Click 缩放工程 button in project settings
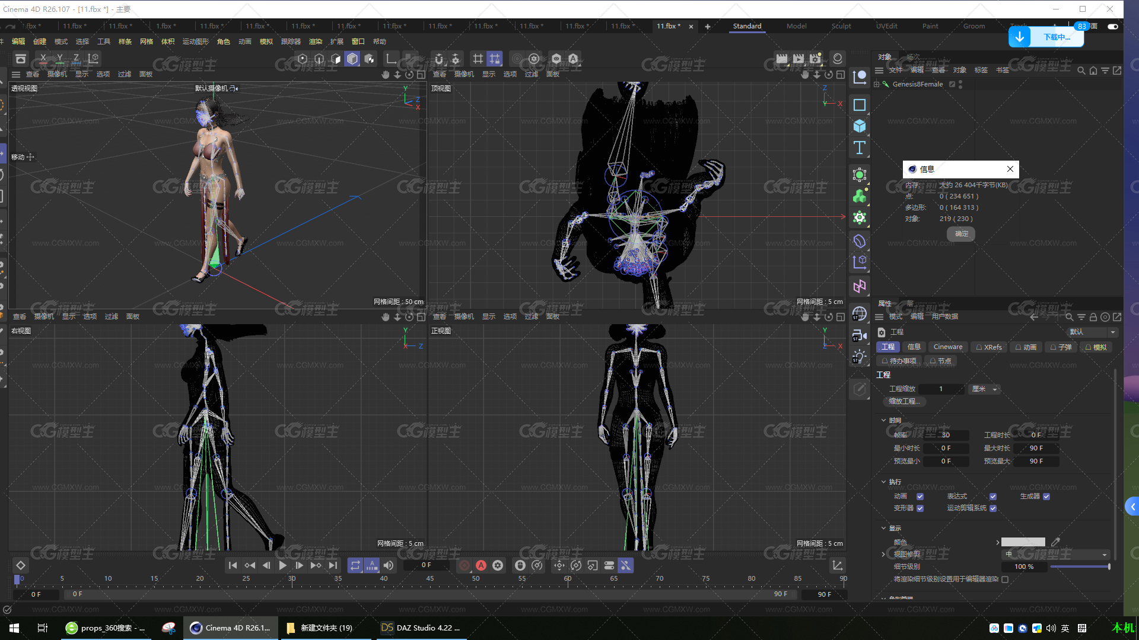Viewport: 1139px width, 640px height. click(x=903, y=401)
